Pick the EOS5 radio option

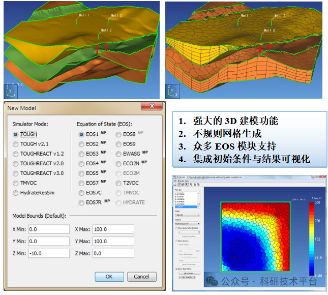(x=81, y=173)
